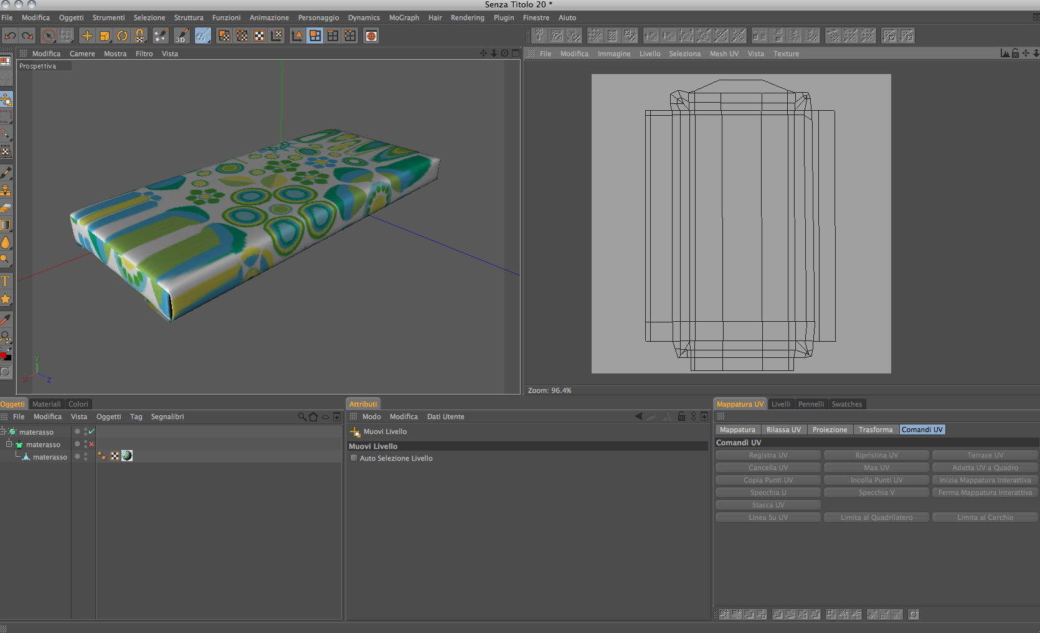Click the Undo arrow in the toolbar
1040x633 pixels.
pos(10,36)
